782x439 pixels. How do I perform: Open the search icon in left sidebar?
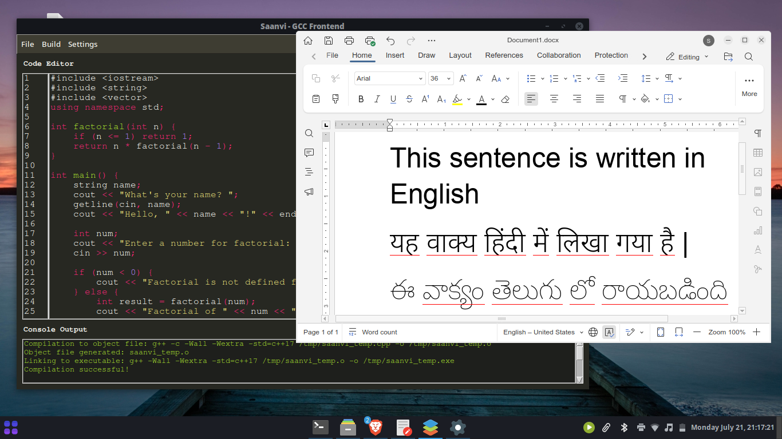click(x=309, y=133)
